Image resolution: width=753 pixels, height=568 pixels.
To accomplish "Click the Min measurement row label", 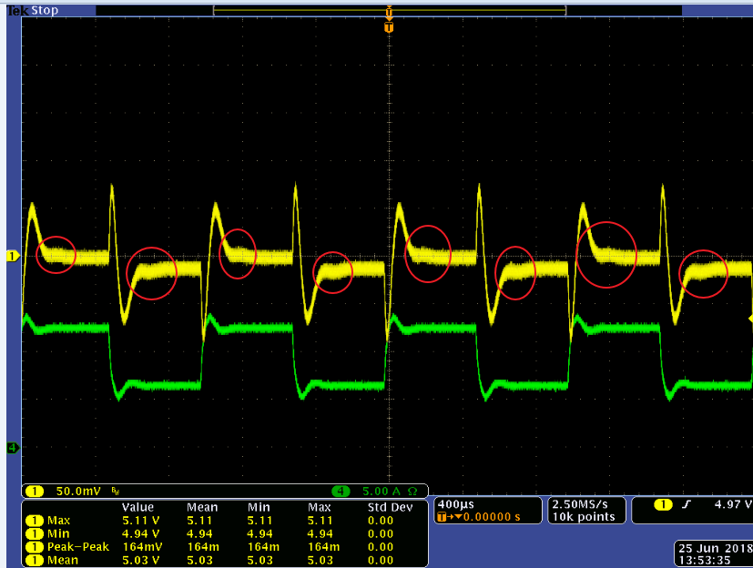I will click(58, 533).
